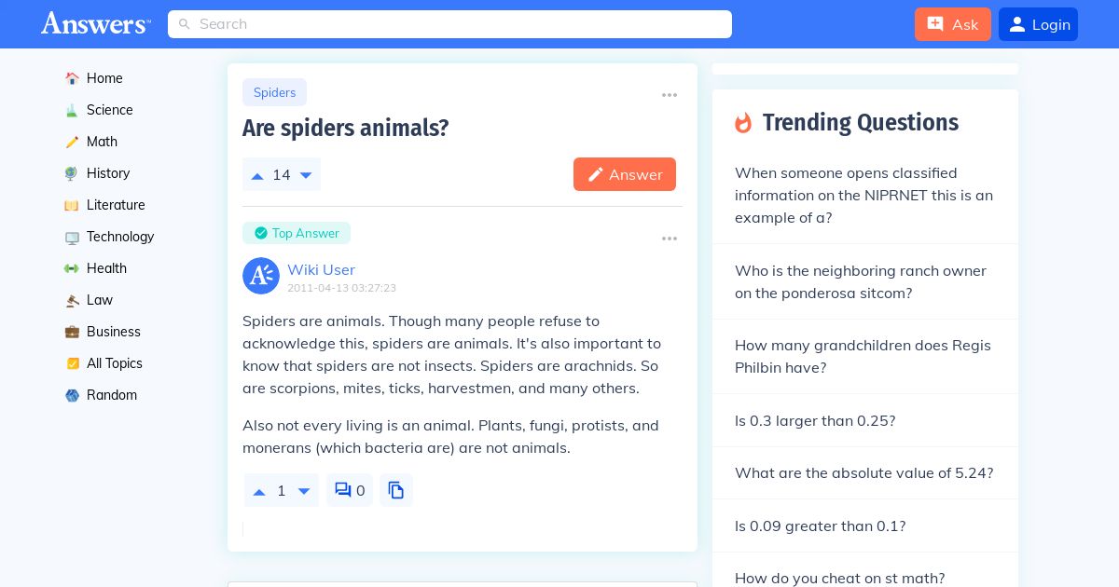This screenshot has height=587, width=1119.
Task: Browse All Topics
Action: [115, 363]
